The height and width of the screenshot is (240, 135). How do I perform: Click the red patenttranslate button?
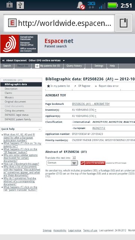(93, 163)
